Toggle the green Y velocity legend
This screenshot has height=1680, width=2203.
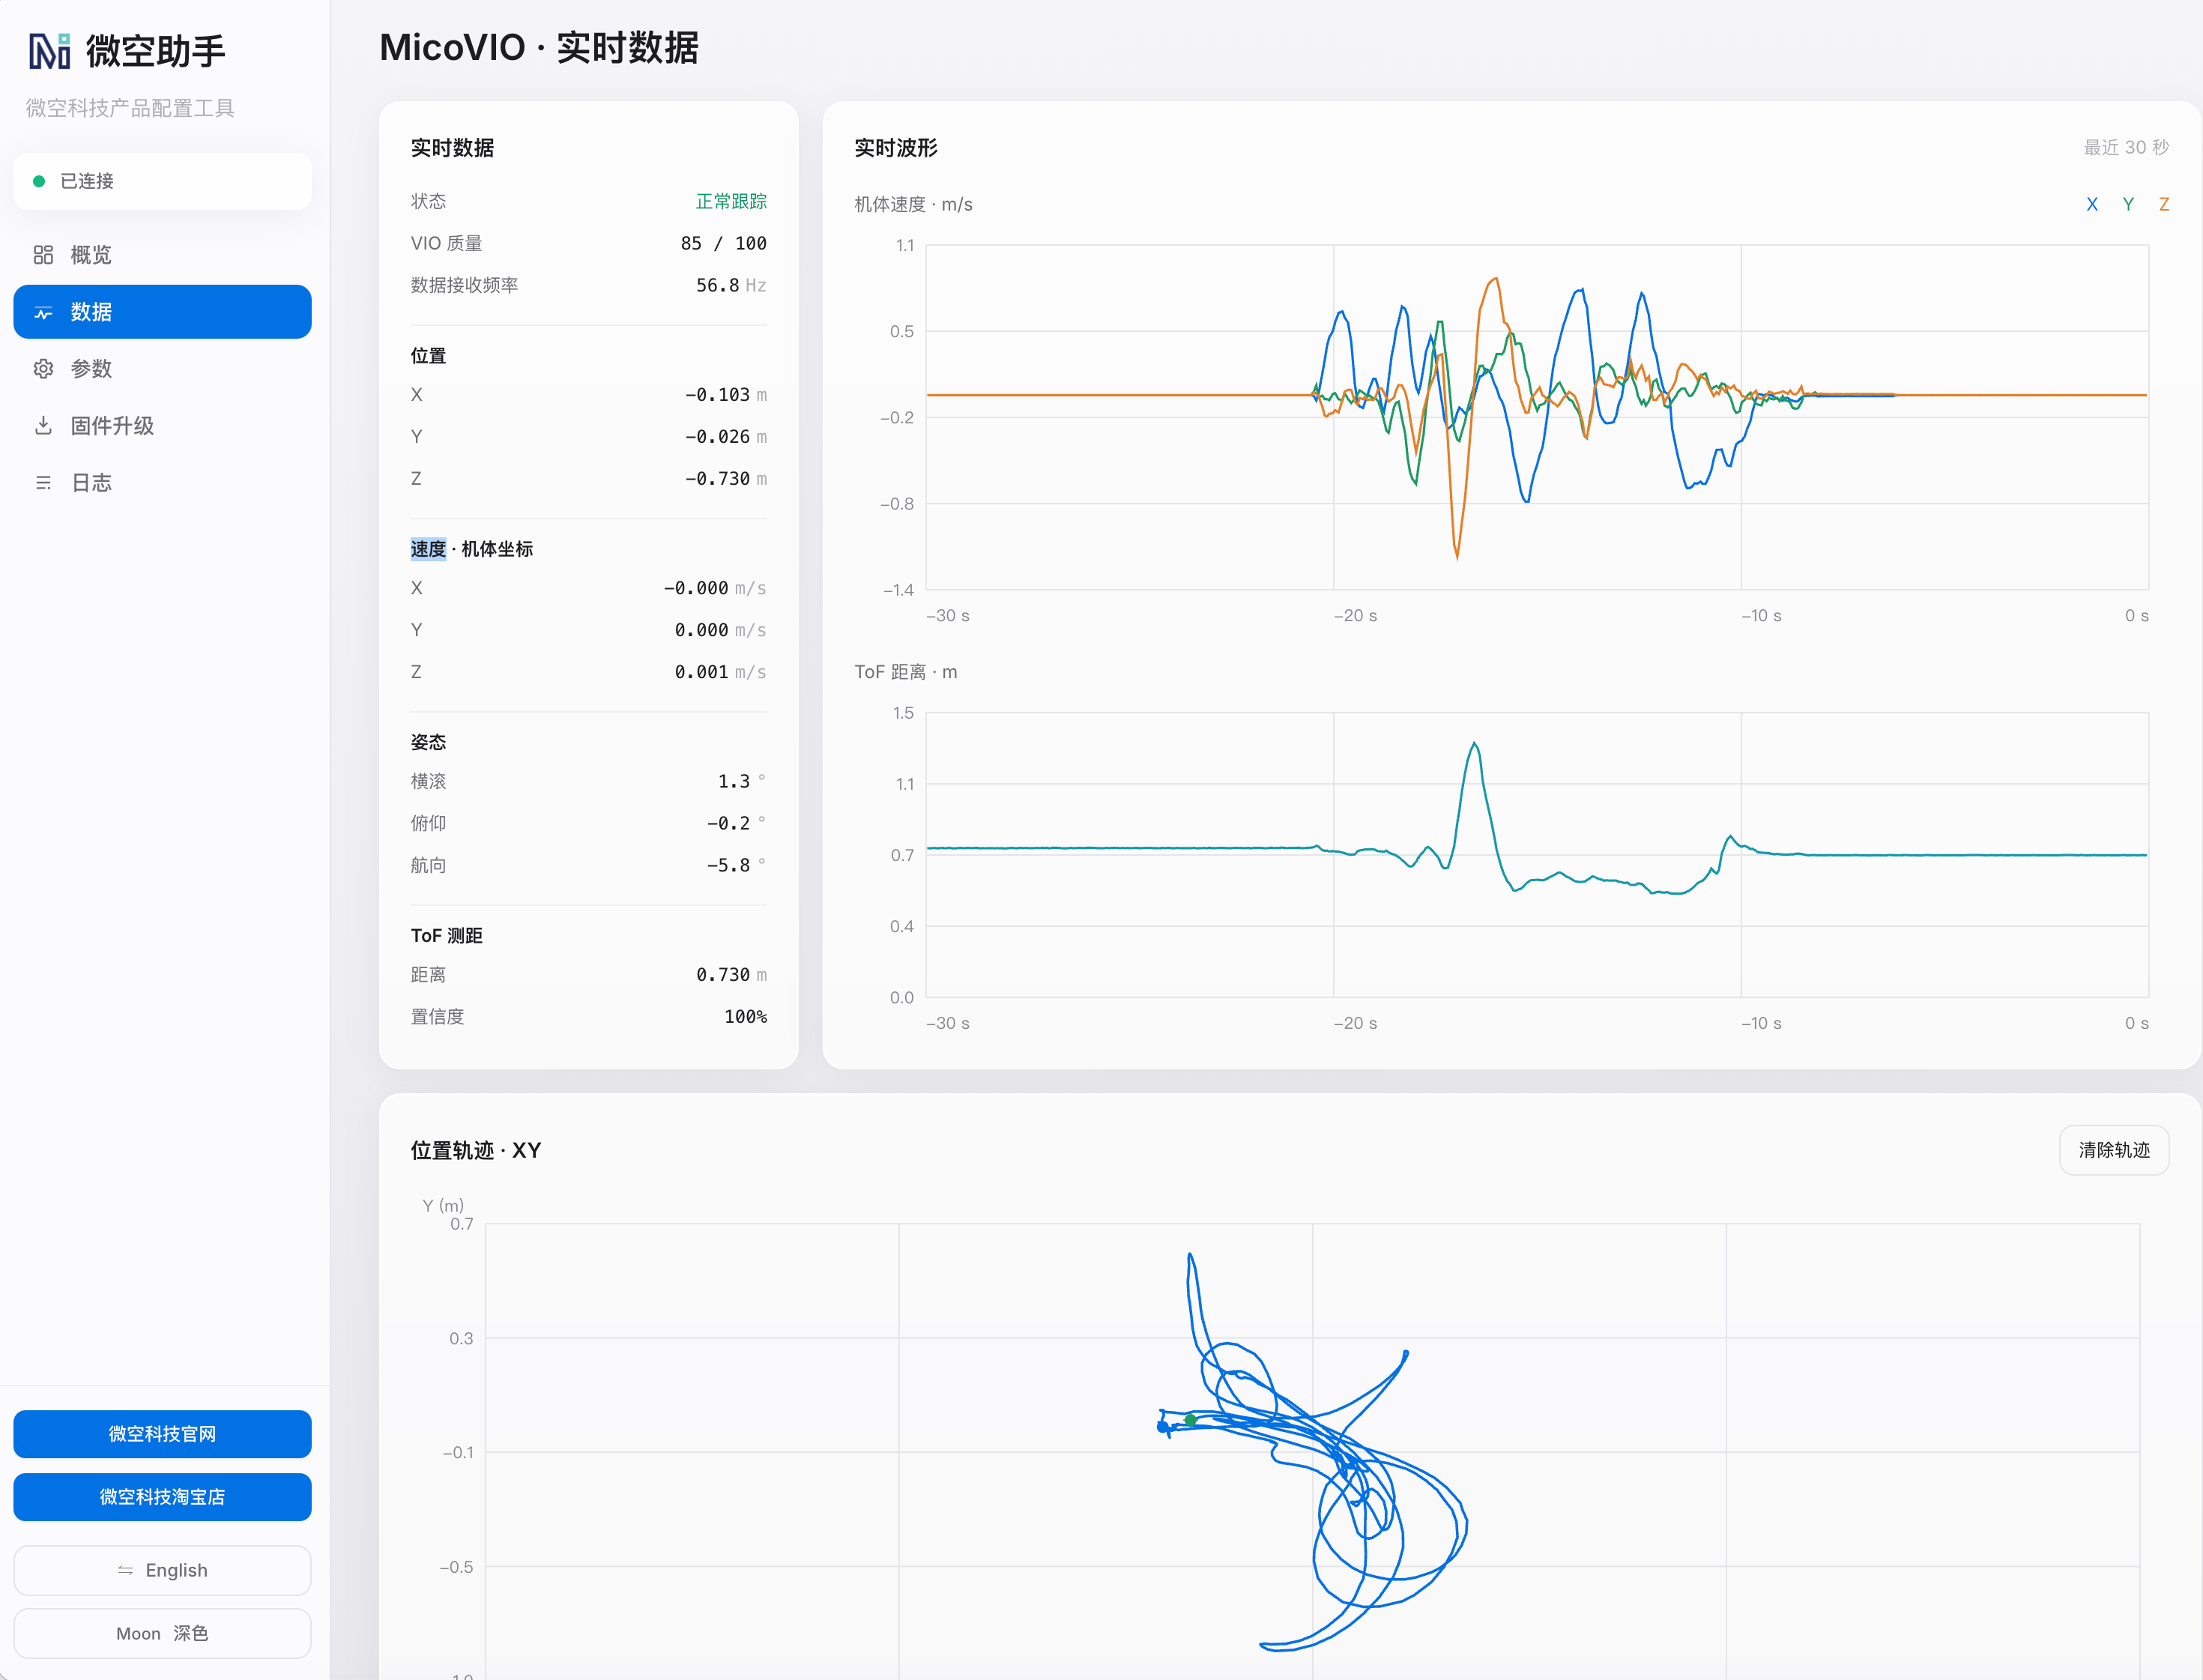(x=2128, y=204)
